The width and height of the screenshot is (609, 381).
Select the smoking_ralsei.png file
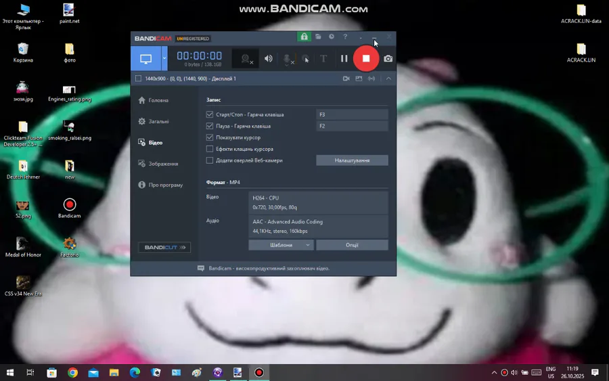[70, 131]
